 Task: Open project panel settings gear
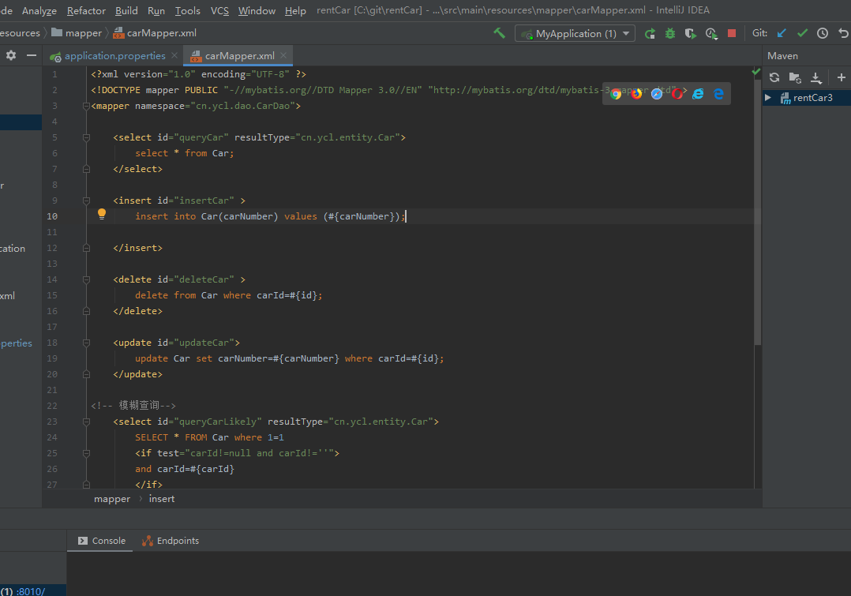point(11,55)
